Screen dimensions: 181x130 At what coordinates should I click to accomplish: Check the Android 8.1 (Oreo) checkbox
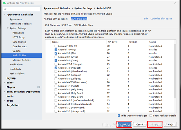click(56, 57)
